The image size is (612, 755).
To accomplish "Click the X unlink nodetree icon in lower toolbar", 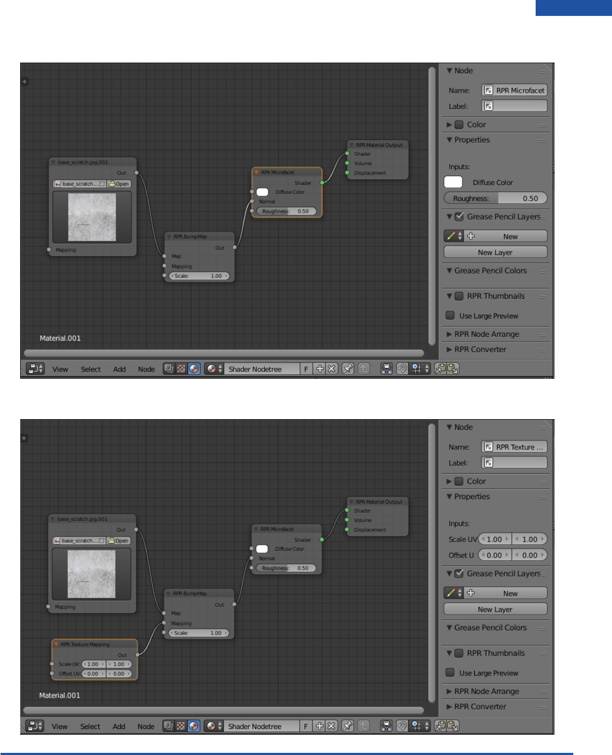I will click(331, 726).
